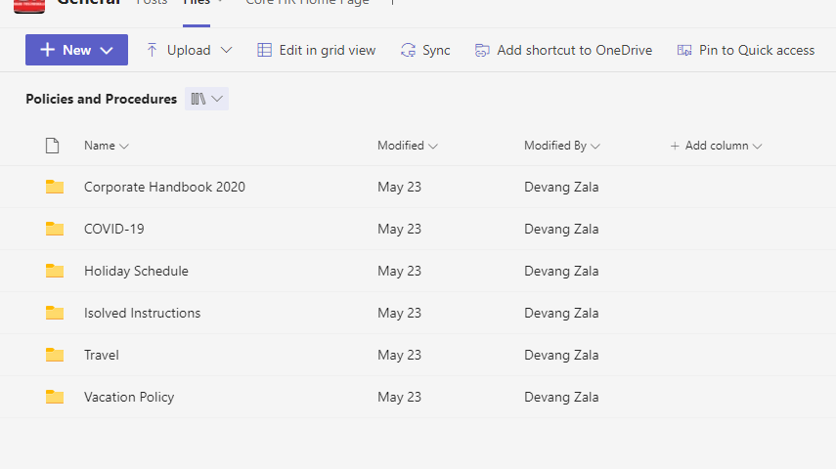Click May 23 in the Corporate Handbook row

tap(399, 187)
